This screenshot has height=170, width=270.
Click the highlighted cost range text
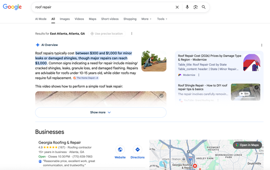pos(84,58)
